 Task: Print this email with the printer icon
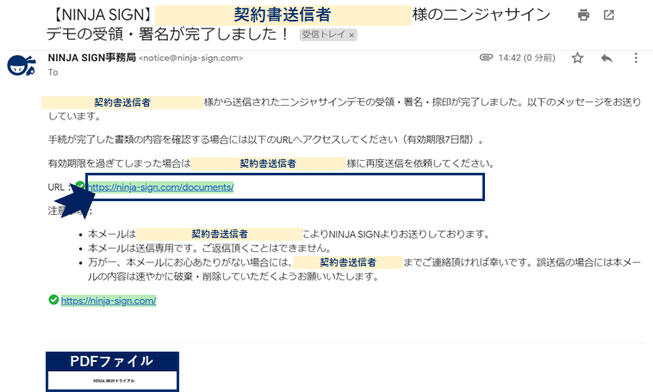pyautogui.click(x=583, y=15)
